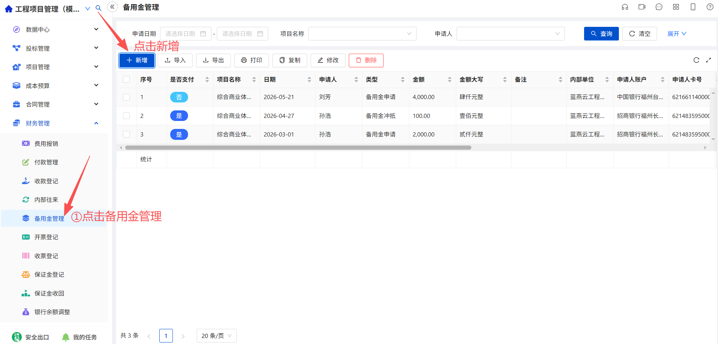The width and height of the screenshot is (718, 344).
Task: Click the 导出 button
Action: (213, 60)
